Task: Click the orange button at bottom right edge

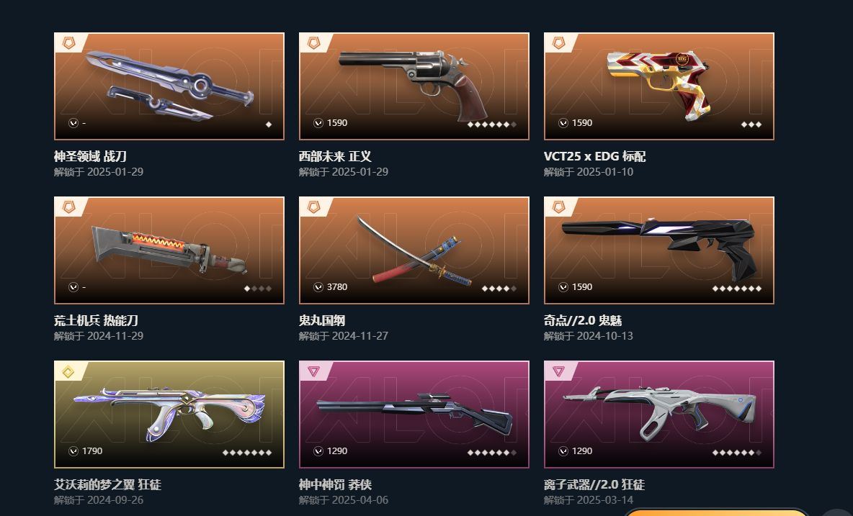Action: 715,512
